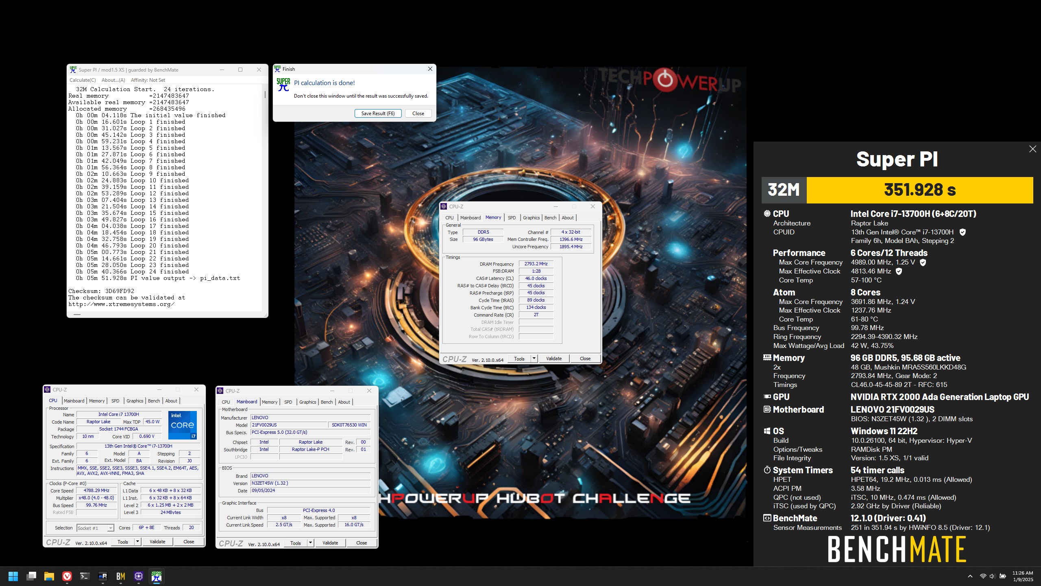
Task: Click the BIOS Version N3ZET45W (1.32) field
Action: (x=310, y=483)
